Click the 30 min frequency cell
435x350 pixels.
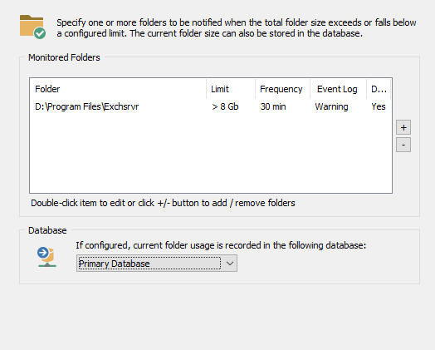pos(273,106)
